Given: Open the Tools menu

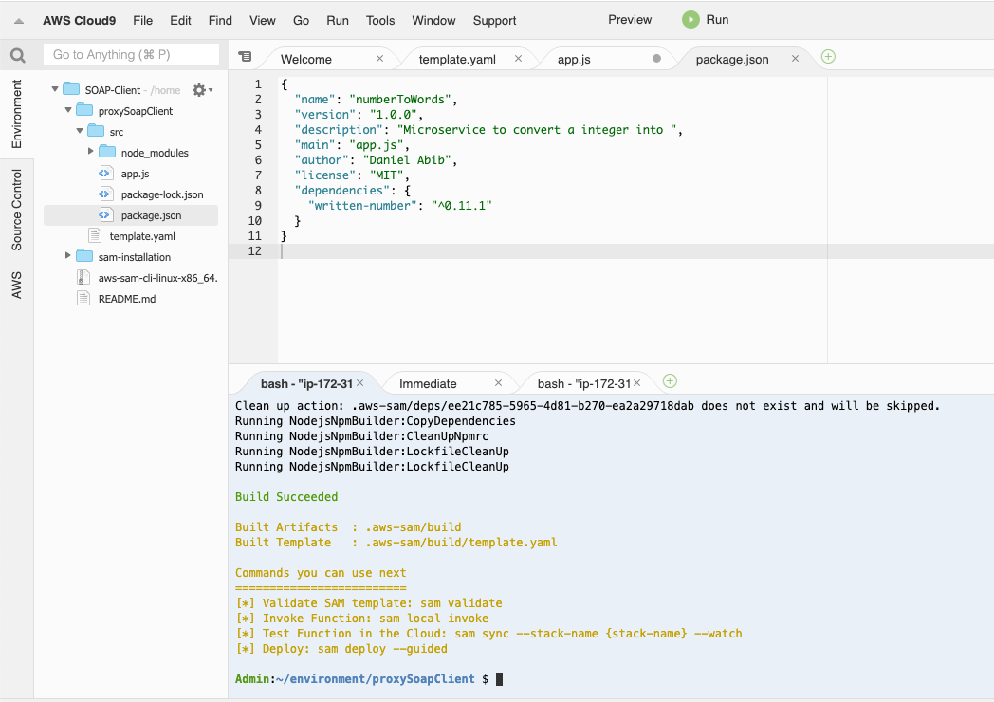Looking at the screenshot, I should [380, 20].
